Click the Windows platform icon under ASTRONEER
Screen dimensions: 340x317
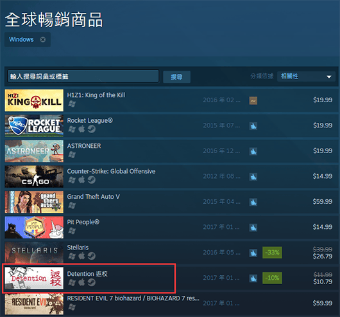click(72, 154)
